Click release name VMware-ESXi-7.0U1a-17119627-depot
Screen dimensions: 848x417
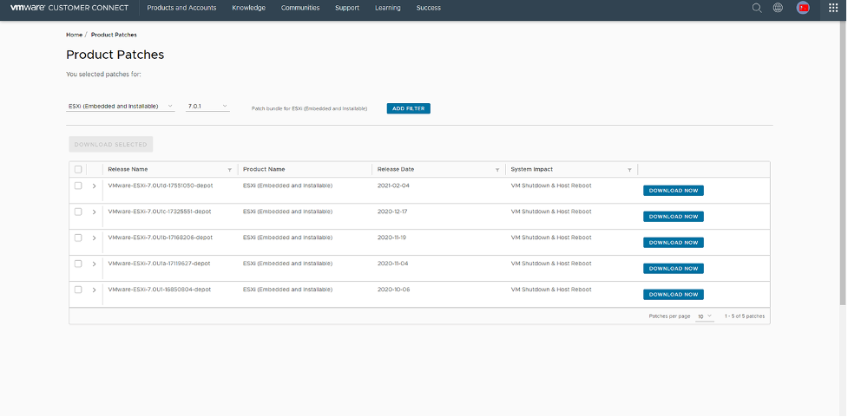[x=160, y=264]
